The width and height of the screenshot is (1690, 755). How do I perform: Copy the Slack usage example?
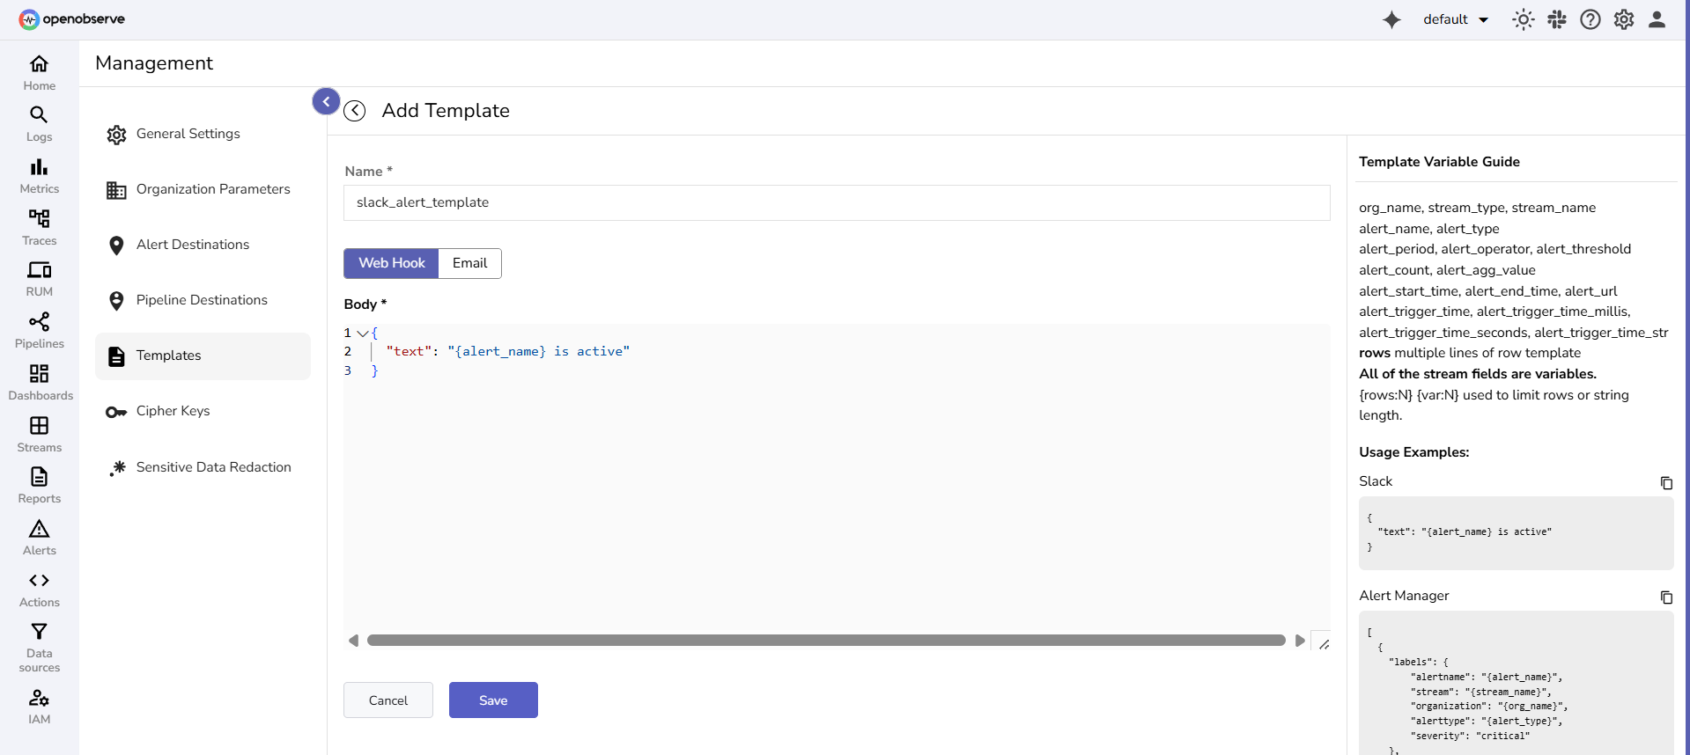tap(1666, 482)
